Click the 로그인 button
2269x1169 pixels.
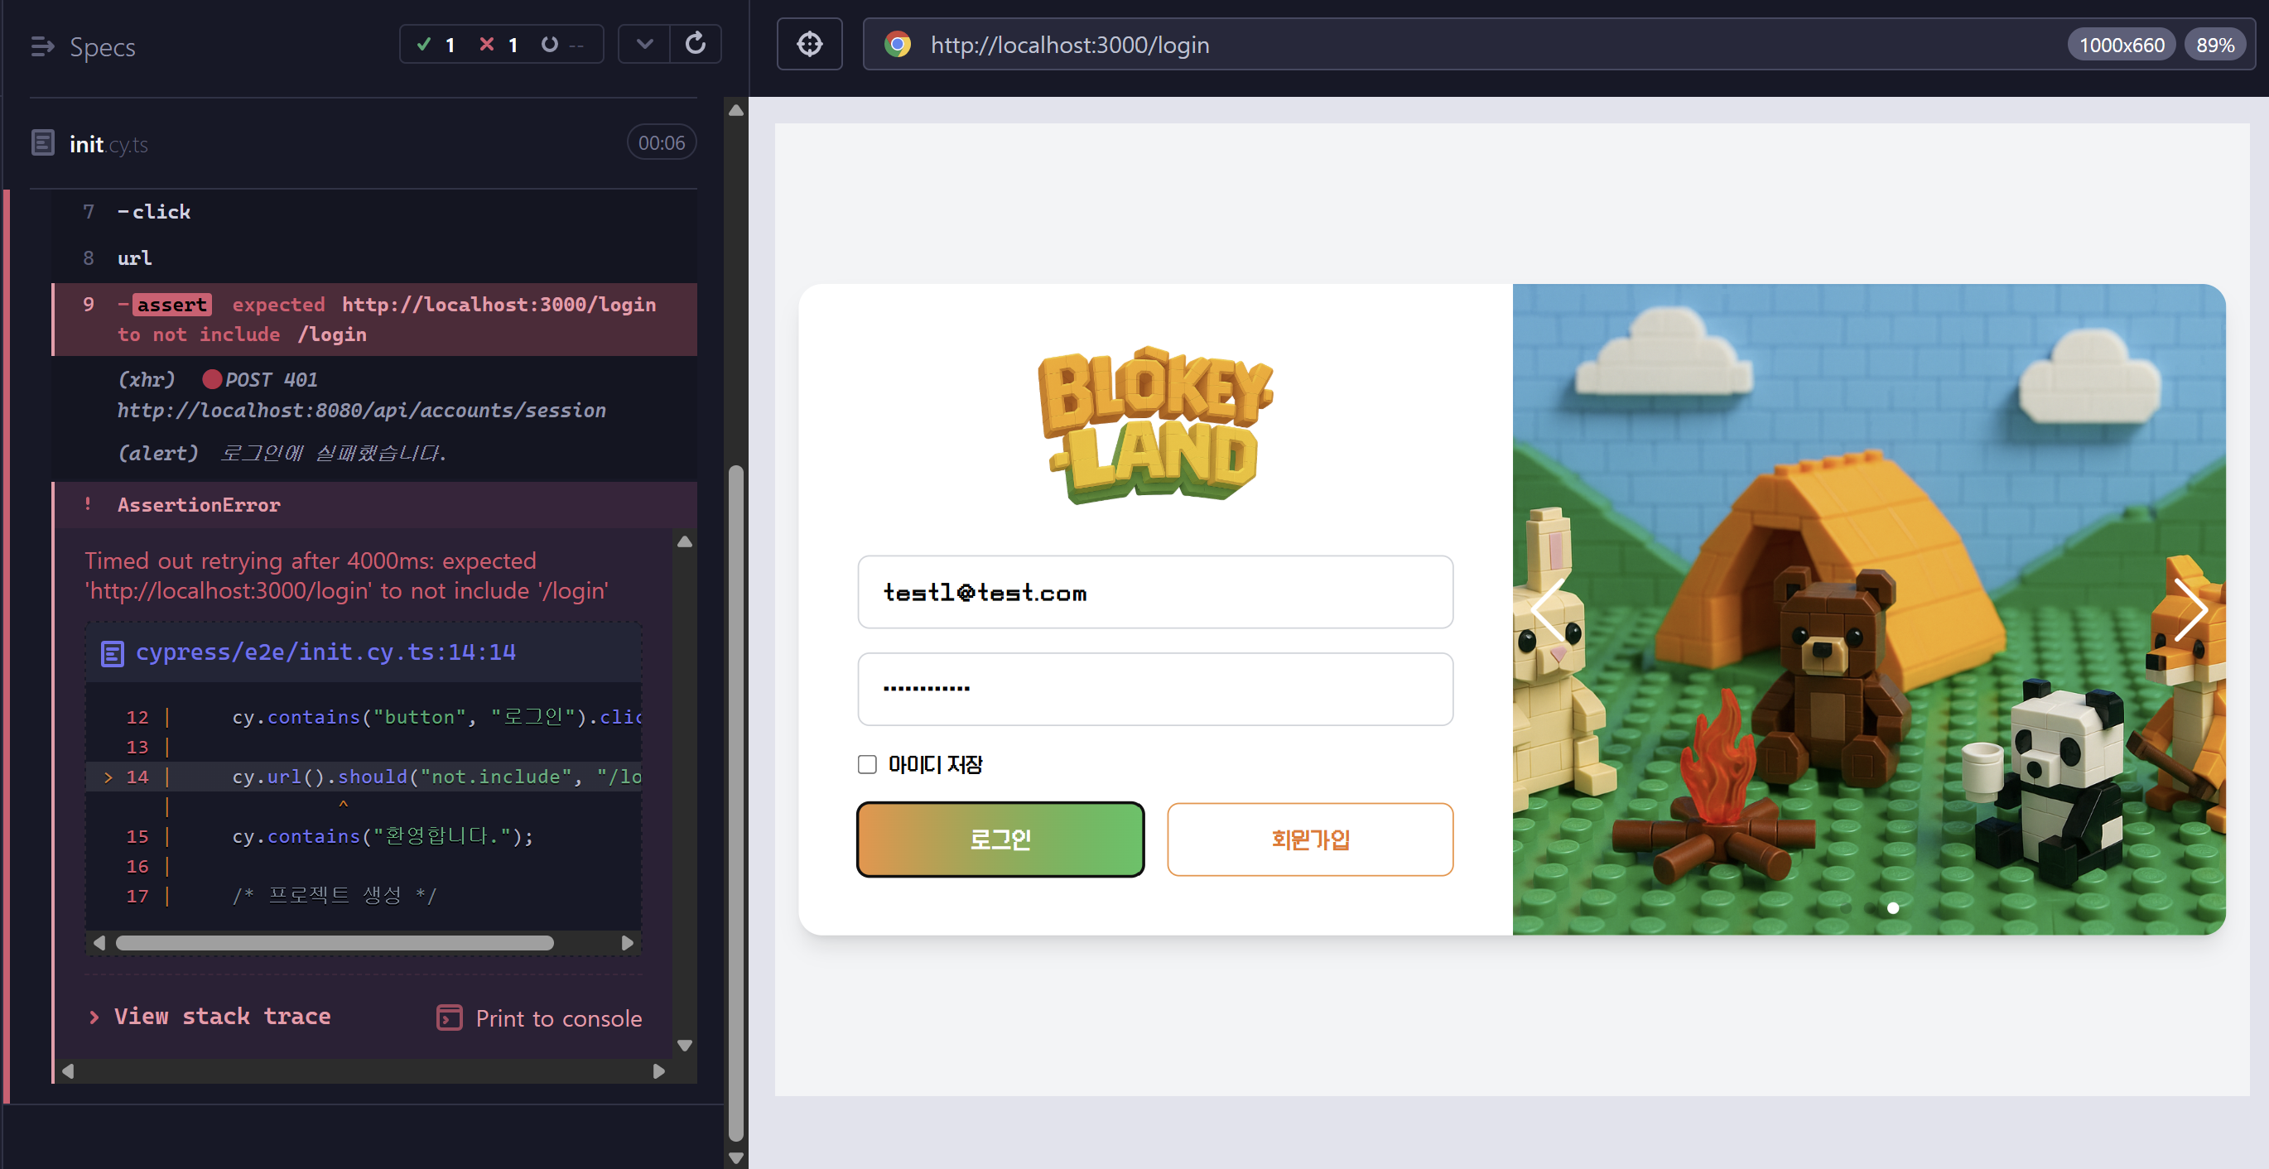(x=1000, y=839)
